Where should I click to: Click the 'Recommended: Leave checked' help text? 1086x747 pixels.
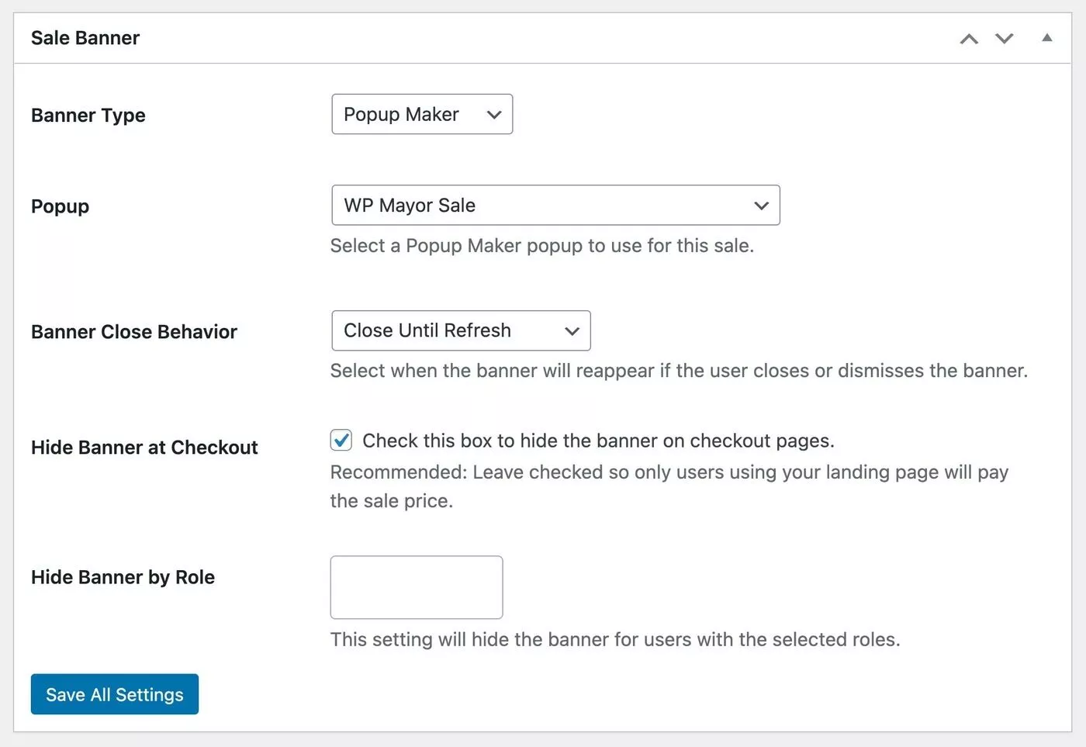669,486
